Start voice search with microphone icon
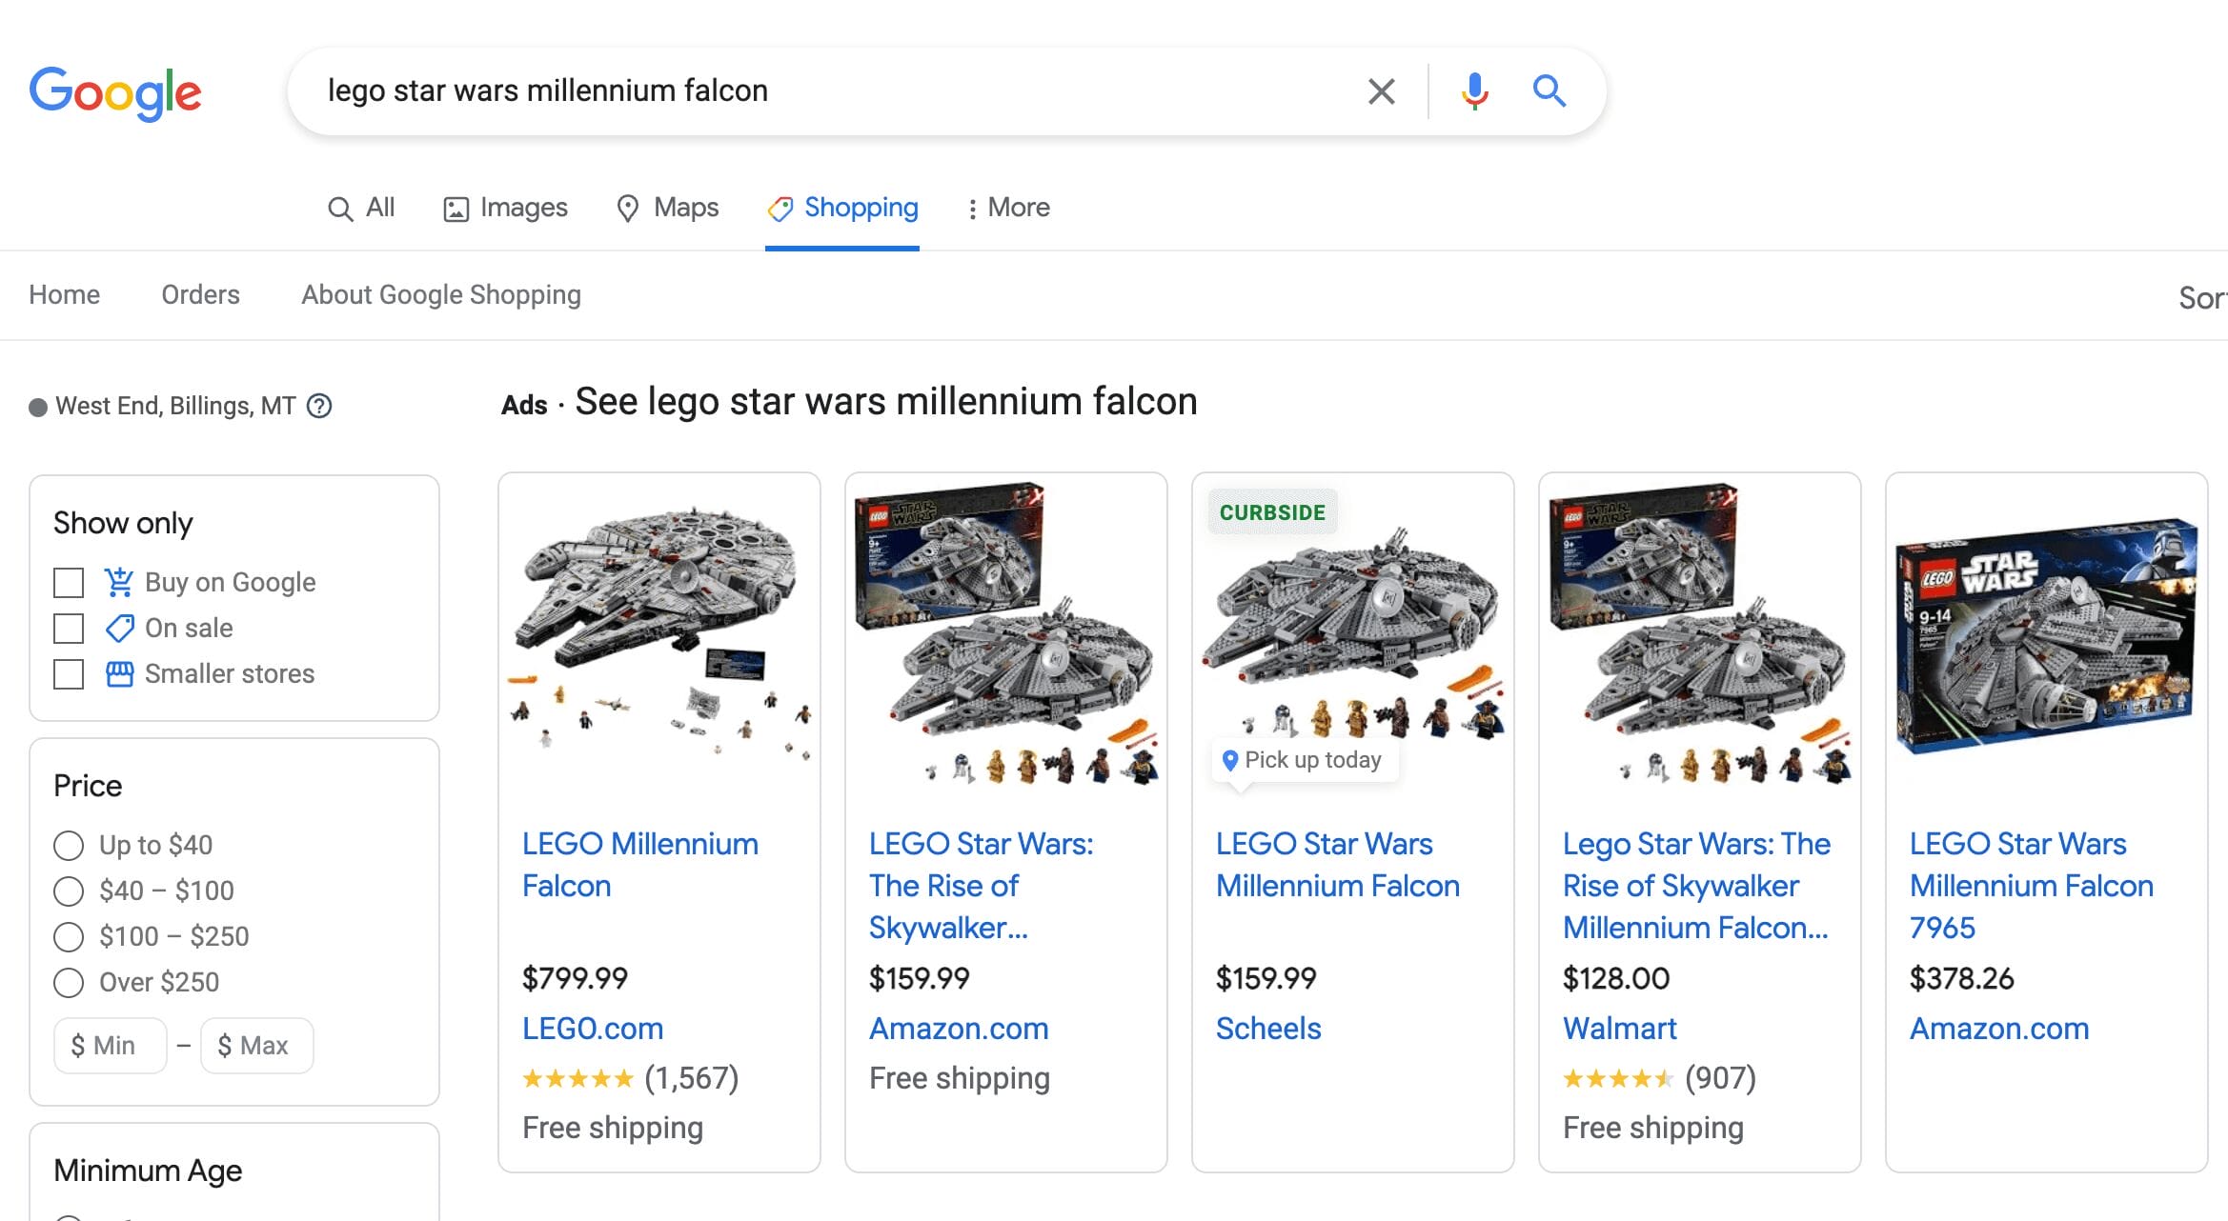The image size is (2228, 1221). (1474, 91)
